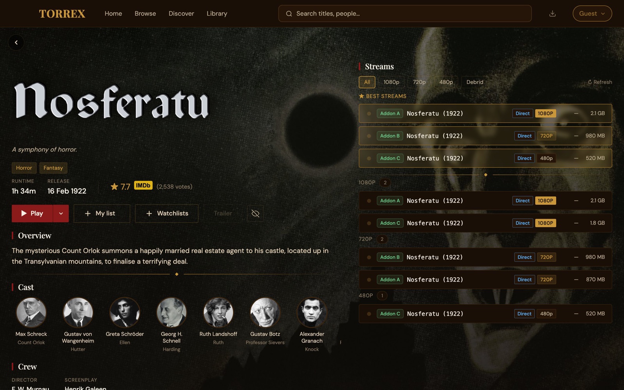Play Nosferatu
624x390 pixels.
[x=32, y=213]
